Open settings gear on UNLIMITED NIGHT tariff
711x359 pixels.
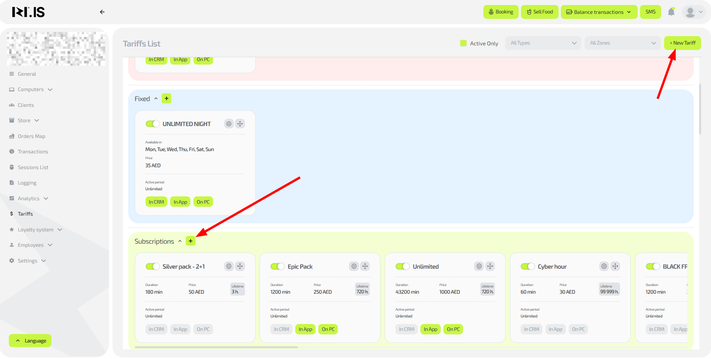229,124
